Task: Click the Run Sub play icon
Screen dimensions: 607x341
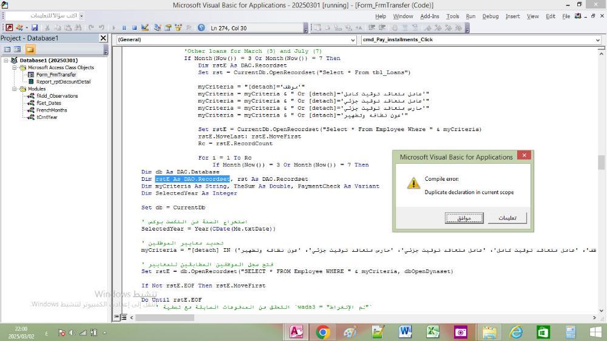Action: click(x=114, y=28)
